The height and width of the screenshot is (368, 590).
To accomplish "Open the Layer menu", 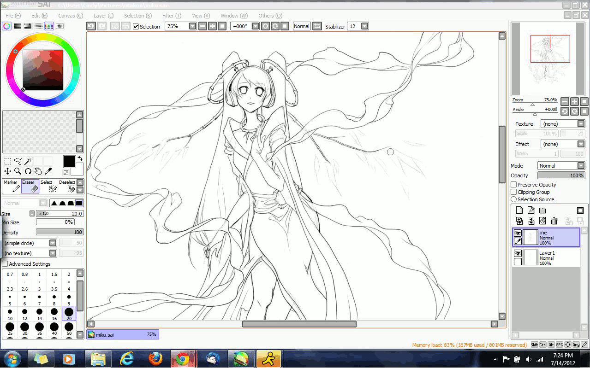I will pyautogui.click(x=103, y=16).
